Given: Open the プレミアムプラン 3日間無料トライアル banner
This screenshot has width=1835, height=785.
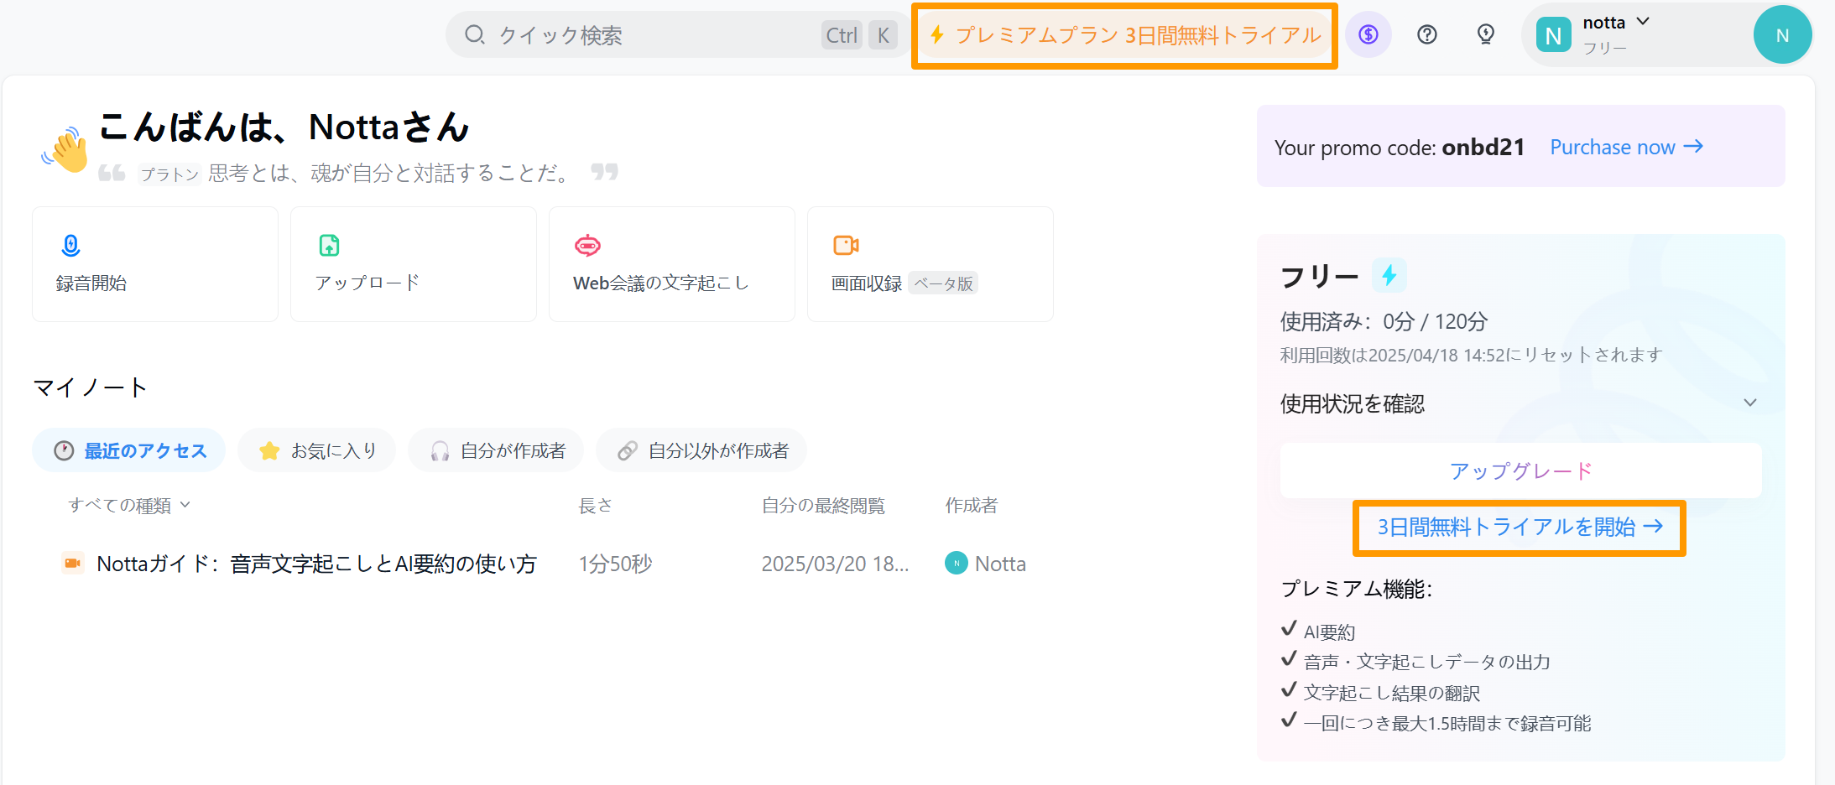Looking at the screenshot, I should pos(1124,35).
